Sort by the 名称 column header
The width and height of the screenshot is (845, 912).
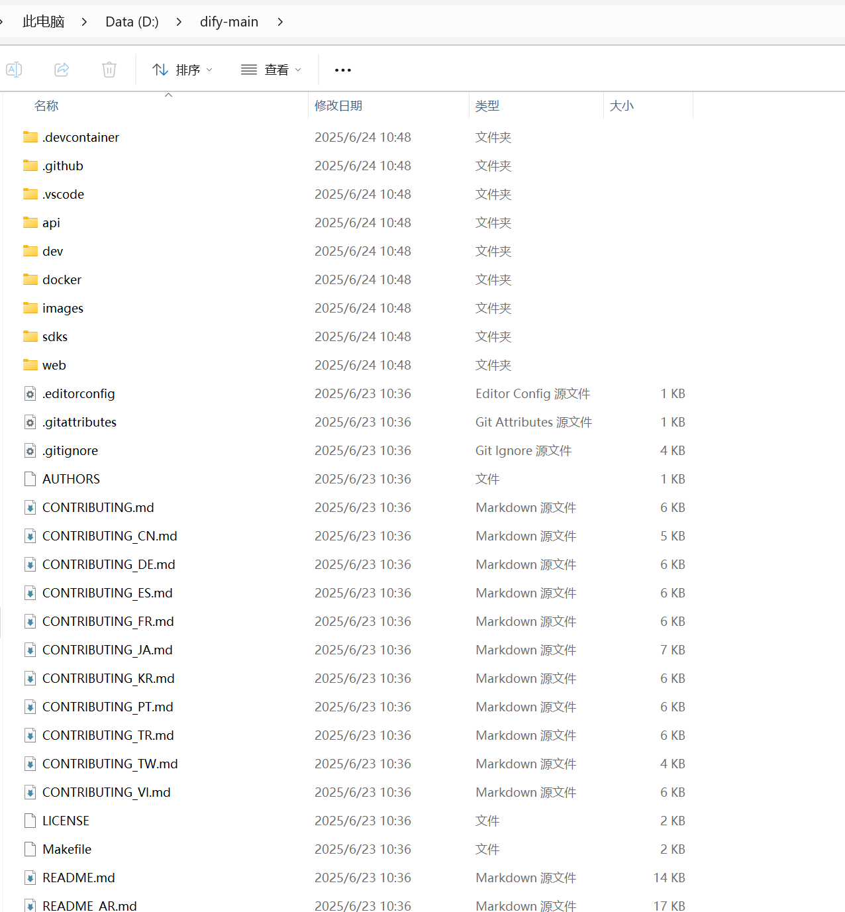(x=46, y=106)
